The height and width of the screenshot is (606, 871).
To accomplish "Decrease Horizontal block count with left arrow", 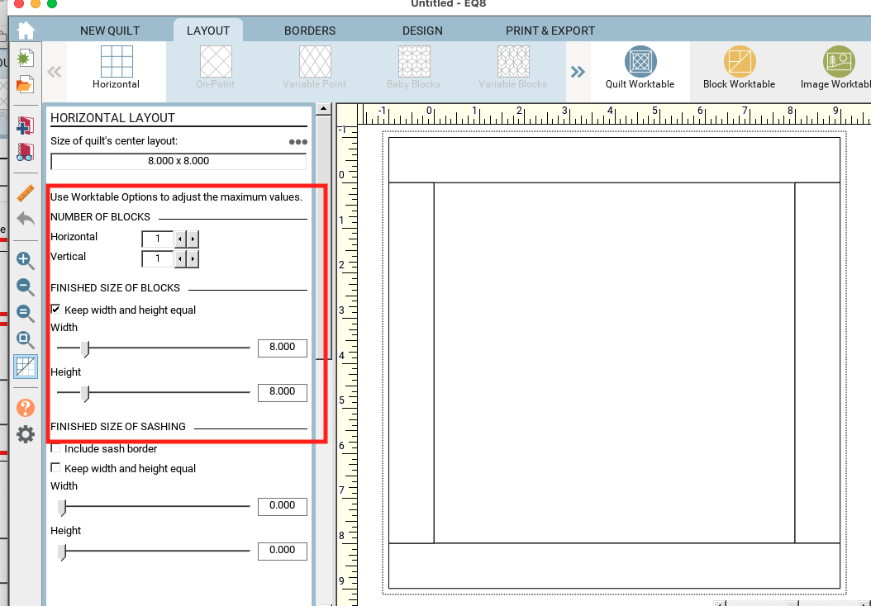I will (x=180, y=239).
